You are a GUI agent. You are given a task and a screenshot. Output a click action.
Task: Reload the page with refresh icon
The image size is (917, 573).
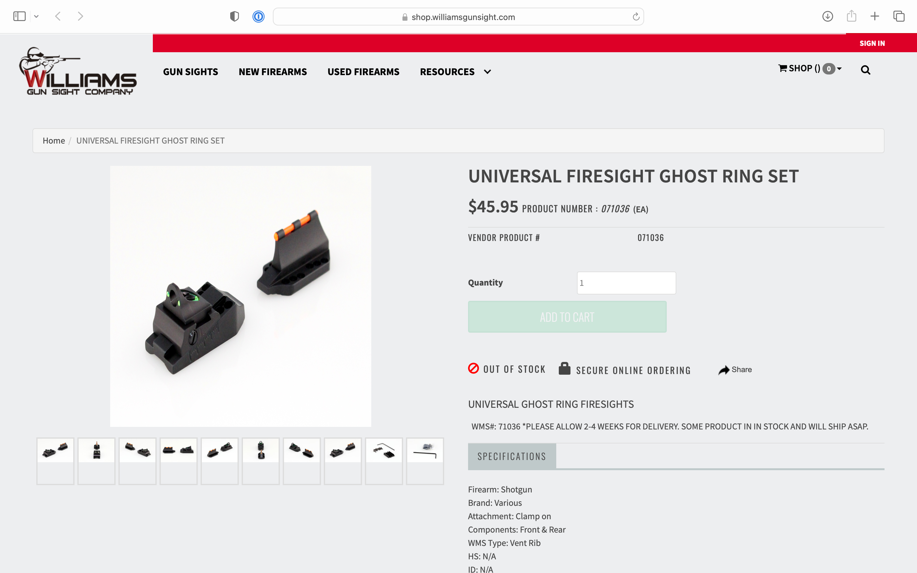tap(636, 17)
